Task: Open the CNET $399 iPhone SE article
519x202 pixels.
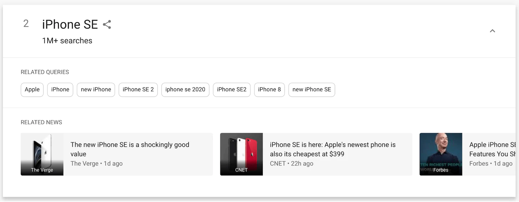Action: 333,149
